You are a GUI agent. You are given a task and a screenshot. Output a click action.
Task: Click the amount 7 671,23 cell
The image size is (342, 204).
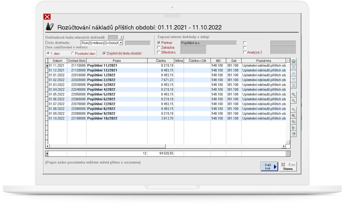click(161, 80)
